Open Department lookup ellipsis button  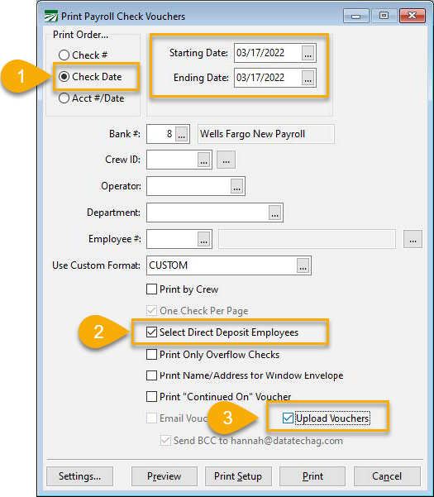[275, 213]
